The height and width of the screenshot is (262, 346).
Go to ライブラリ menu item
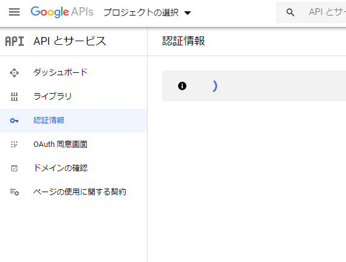pyautogui.click(x=73, y=97)
